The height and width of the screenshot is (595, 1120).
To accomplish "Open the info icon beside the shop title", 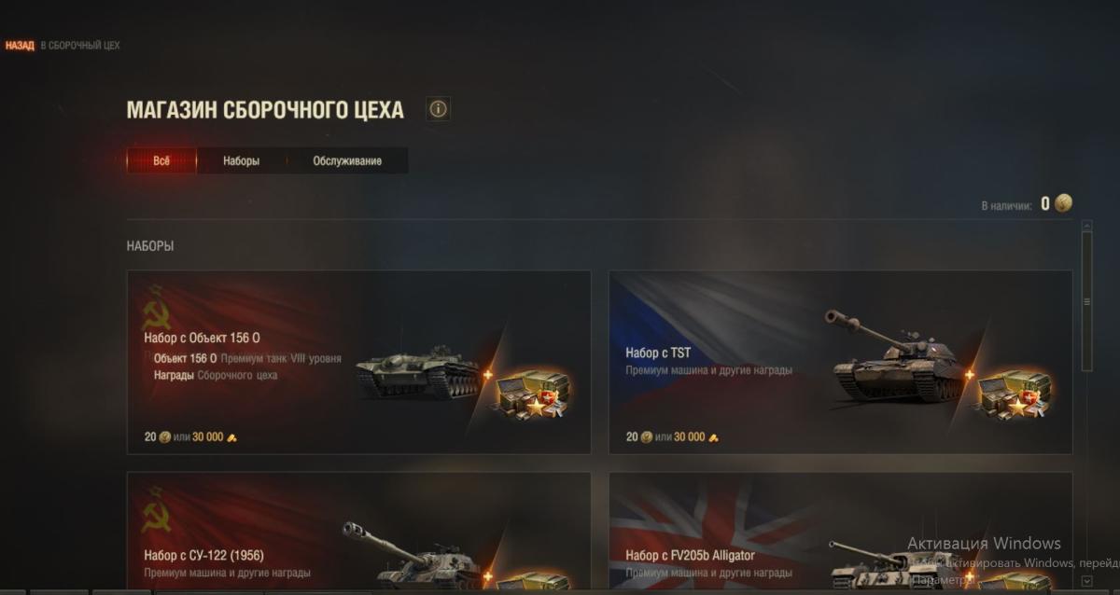I will [438, 109].
